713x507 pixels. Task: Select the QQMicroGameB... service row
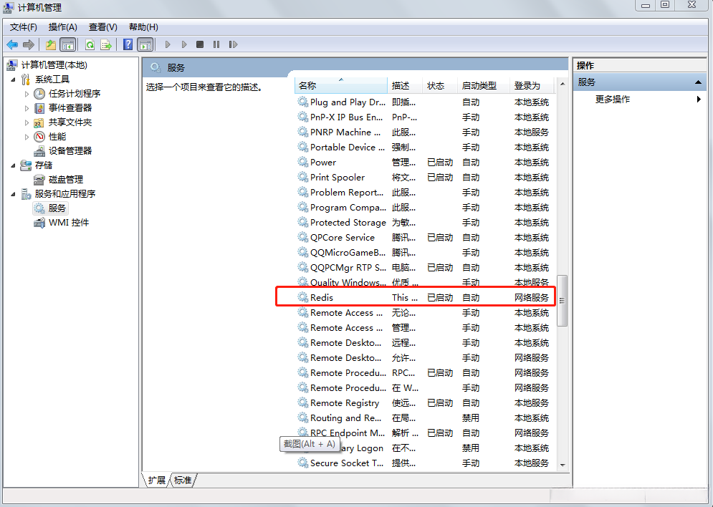tap(425, 252)
